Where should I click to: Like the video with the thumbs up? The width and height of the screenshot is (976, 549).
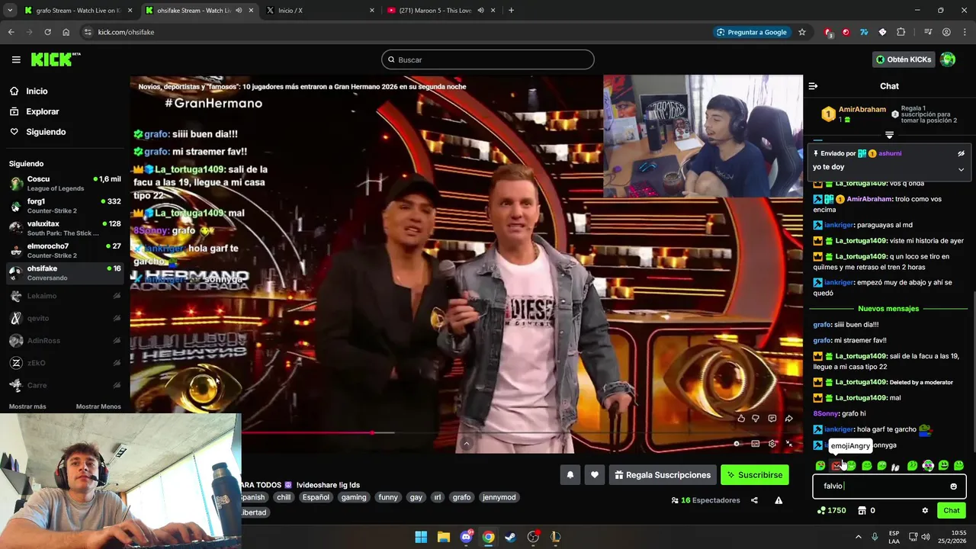coord(741,419)
